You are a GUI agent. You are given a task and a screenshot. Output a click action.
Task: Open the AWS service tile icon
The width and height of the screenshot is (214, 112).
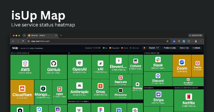25,63
